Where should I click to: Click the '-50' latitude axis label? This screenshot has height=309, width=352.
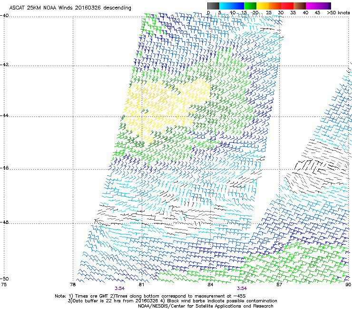tap(4, 279)
